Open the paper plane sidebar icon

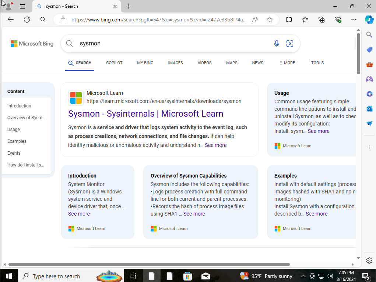(x=369, y=123)
